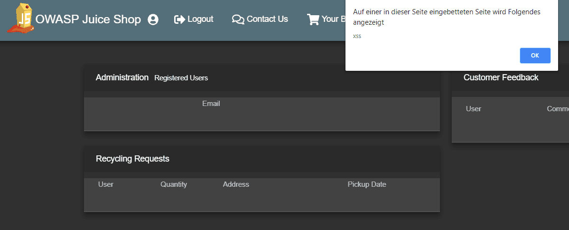Image resolution: width=569 pixels, height=230 pixels.
Task: Click the shopping cart icon
Action: (313, 19)
